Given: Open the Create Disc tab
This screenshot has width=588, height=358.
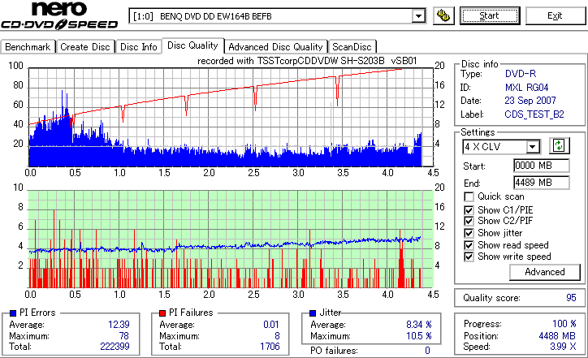Looking at the screenshot, I should (85, 47).
